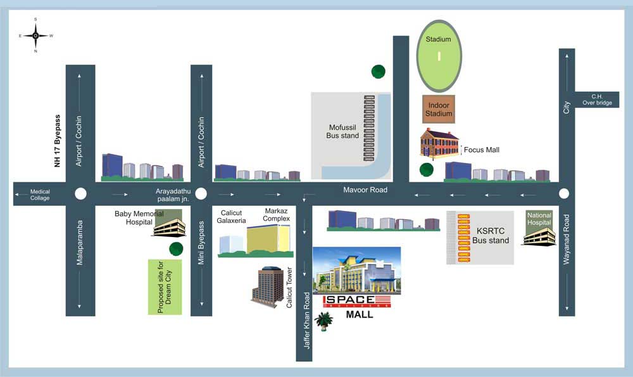The width and height of the screenshot is (633, 377).
Task: Click the Wayanad Road junction circle
Action: [564, 193]
